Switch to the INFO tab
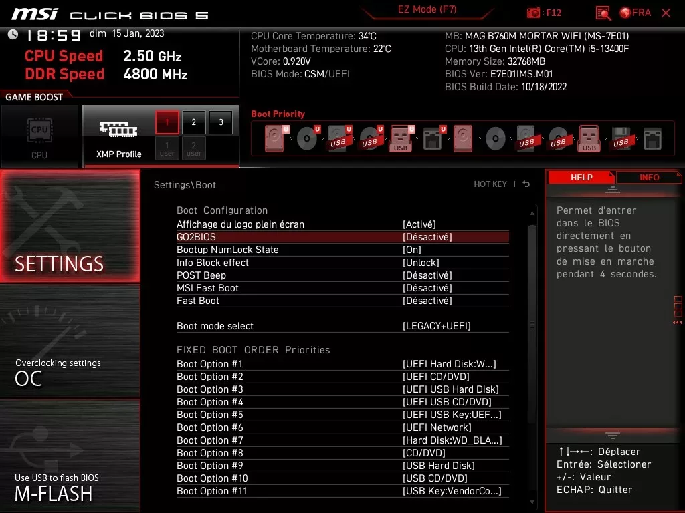 (x=648, y=177)
